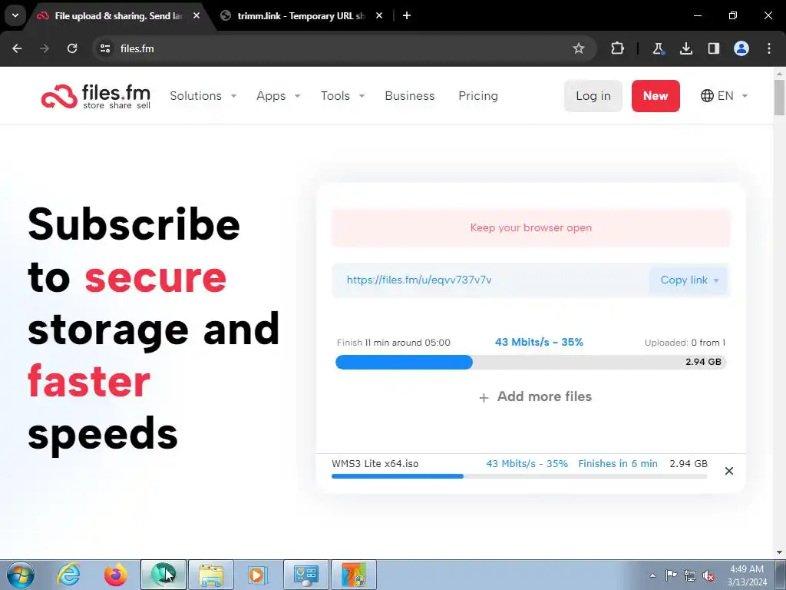Click the globe language icon

click(707, 96)
